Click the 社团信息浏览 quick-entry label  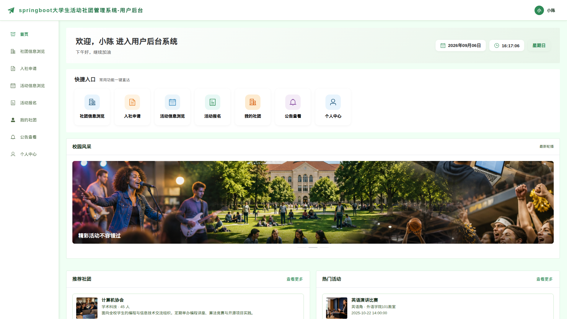pos(92,116)
